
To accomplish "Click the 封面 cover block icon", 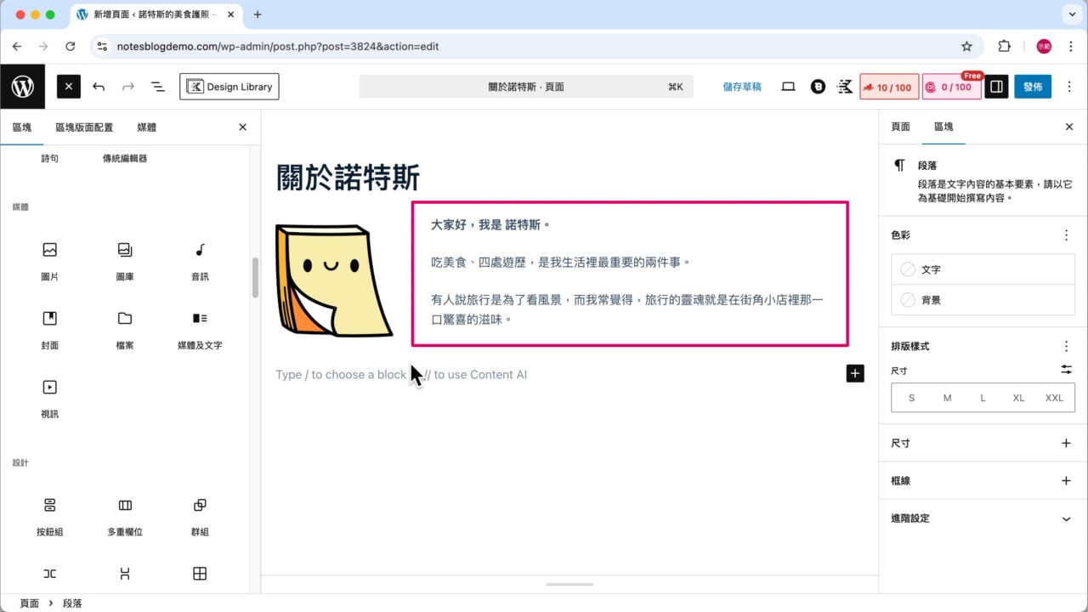I will (49, 318).
